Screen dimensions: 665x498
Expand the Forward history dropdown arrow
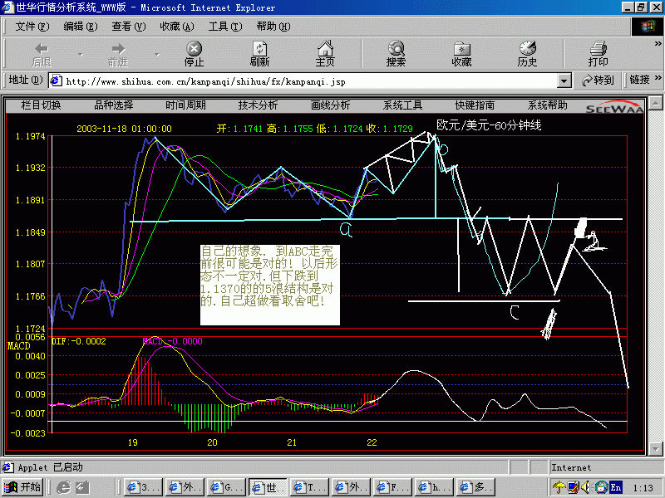point(157,55)
